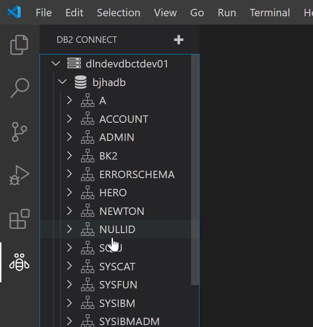Image resolution: width=313 pixels, height=327 pixels.
Task: Open the Extensions view
Action: coord(20,219)
